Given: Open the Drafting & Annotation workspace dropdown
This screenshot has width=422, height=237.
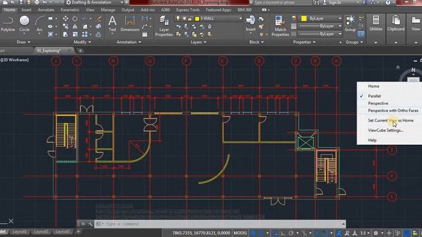Looking at the screenshot, I should (121, 3).
